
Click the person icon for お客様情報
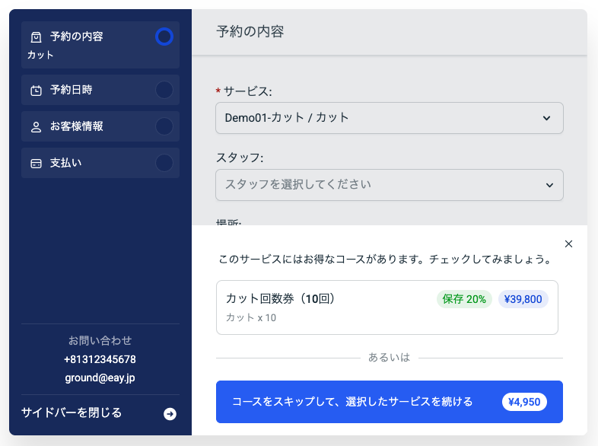point(36,127)
